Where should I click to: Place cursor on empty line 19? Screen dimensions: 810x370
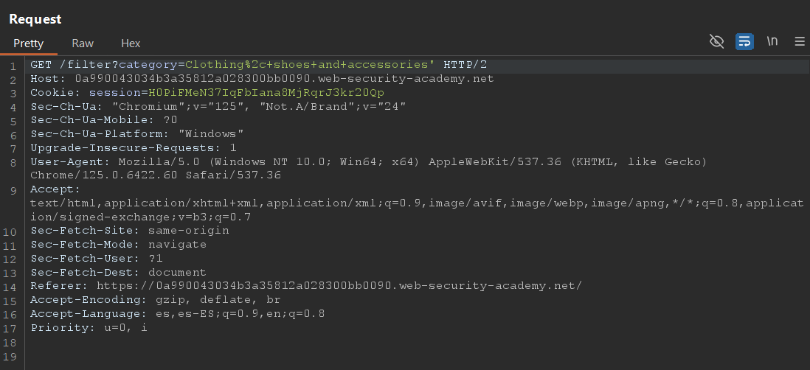(x=413, y=357)
